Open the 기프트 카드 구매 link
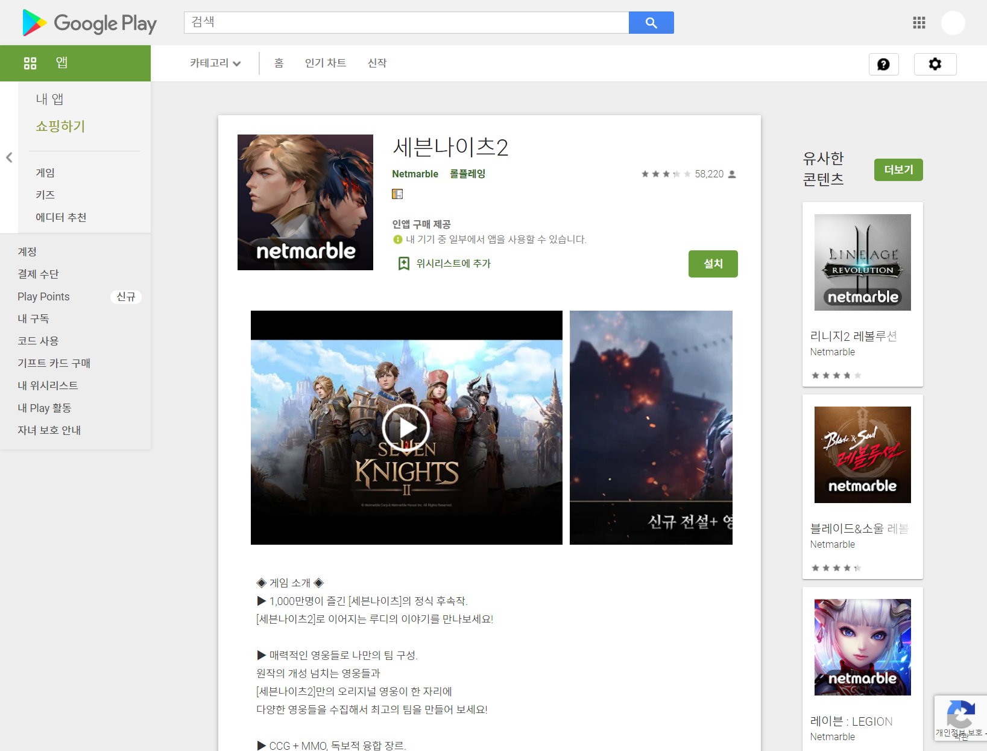Screen dimensions: 987x751 [54, 363]
